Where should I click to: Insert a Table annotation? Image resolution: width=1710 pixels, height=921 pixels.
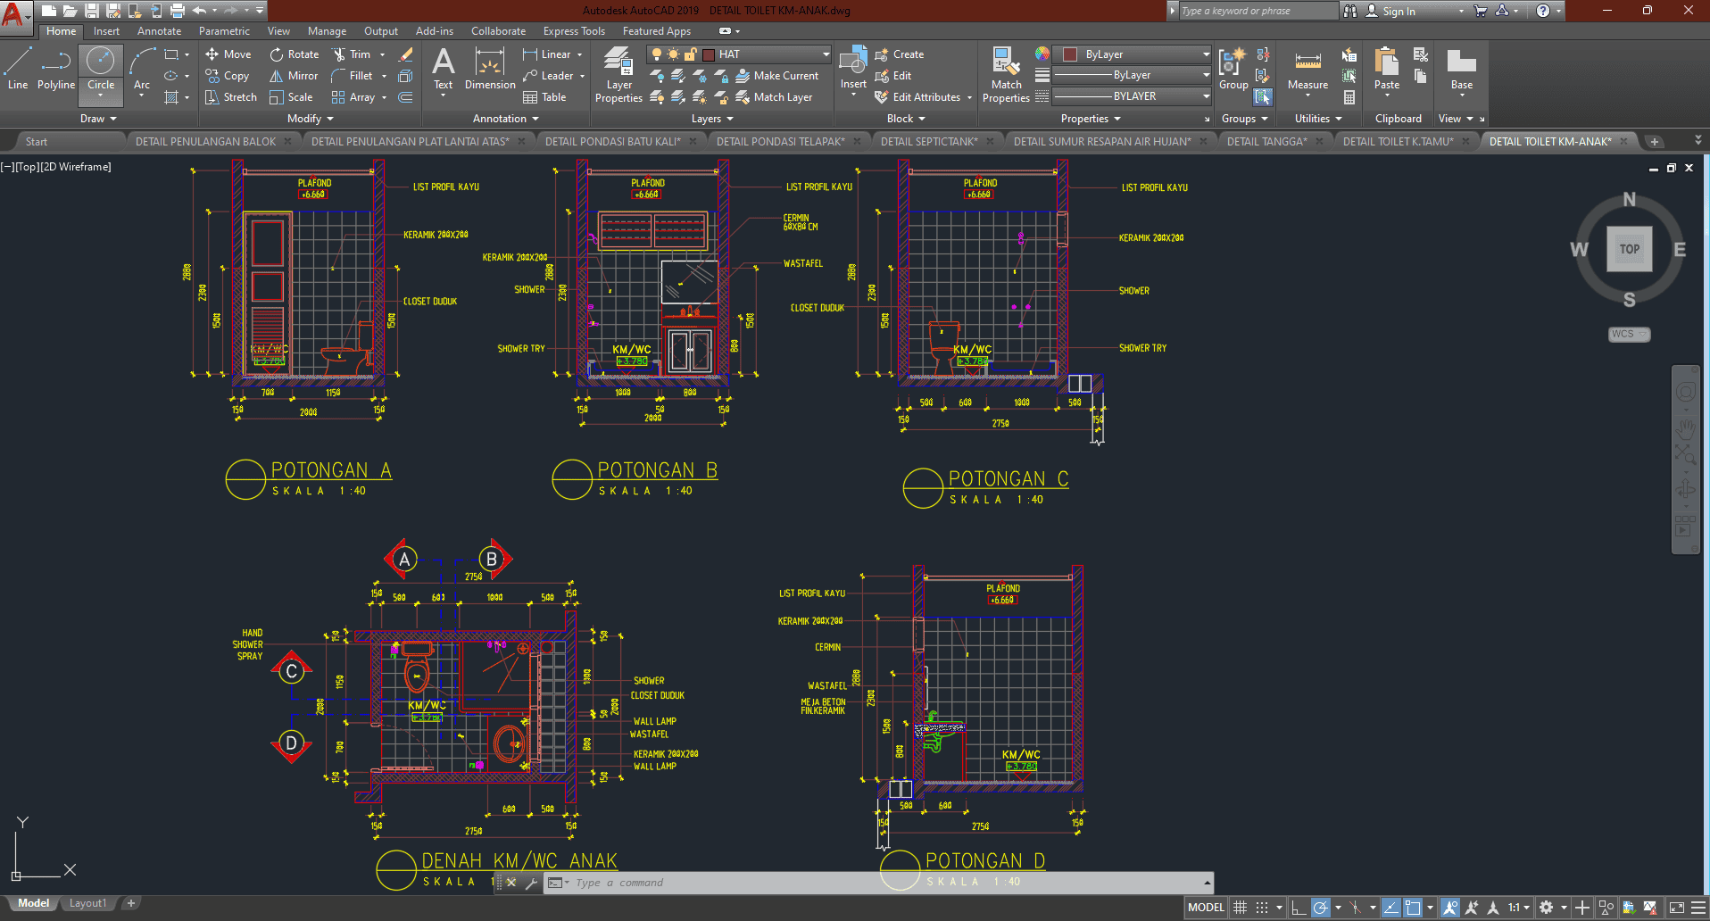tap(544, 97)
